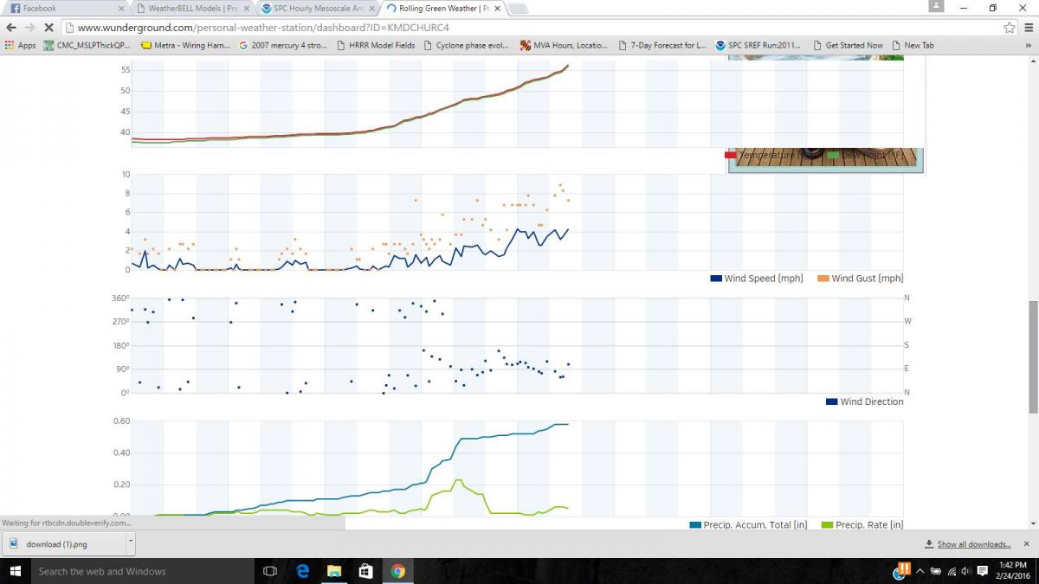Click the Precip. Rate green color swatch

[827, 524]
